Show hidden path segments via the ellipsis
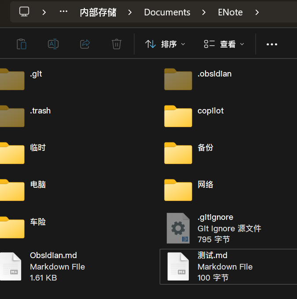This screenshot has height=299, width=297. (63, 11)
